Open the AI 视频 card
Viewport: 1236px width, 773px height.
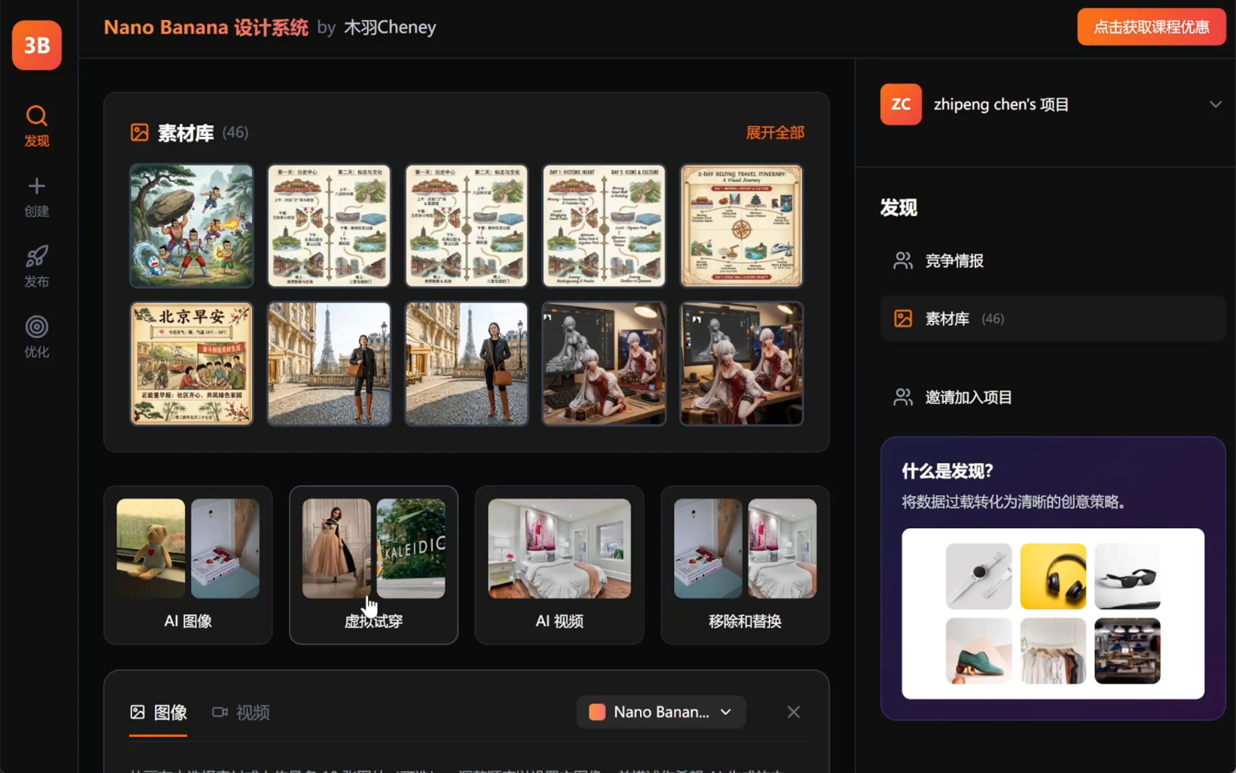[x=559, y=564]
